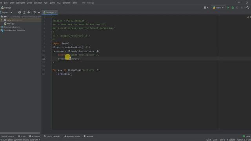Open the Python Packages tool window
This screenshot has width=251, height=141.
[52, 136]
